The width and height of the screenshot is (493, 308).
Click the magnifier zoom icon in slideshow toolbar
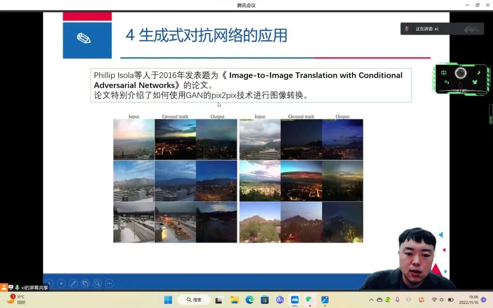(97, 283)
